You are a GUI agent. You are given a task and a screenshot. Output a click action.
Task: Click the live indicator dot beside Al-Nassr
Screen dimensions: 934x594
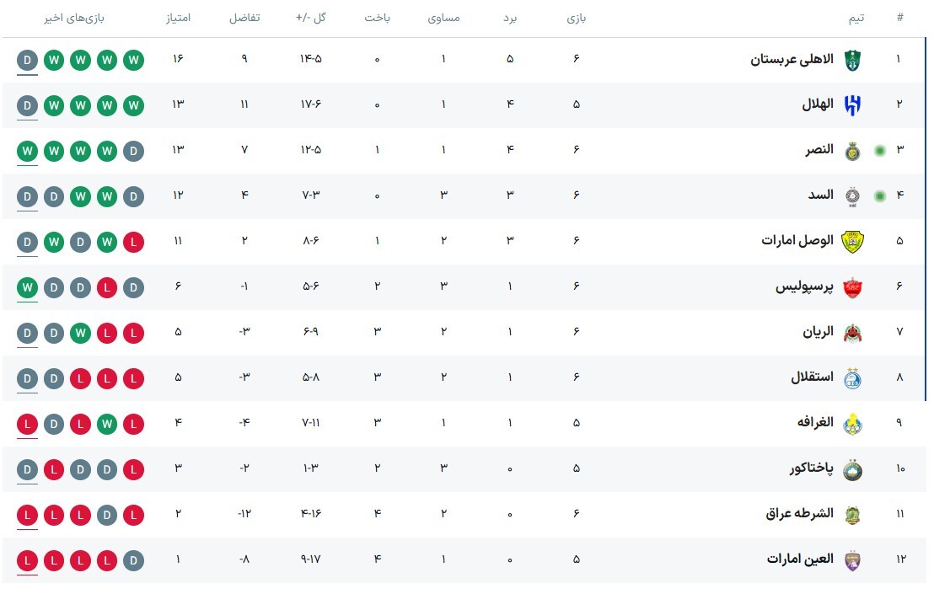click(880, 151)
